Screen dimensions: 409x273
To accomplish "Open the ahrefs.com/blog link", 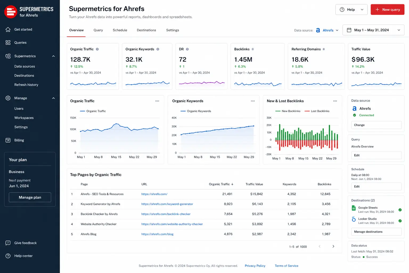I will tap(157, 234).
